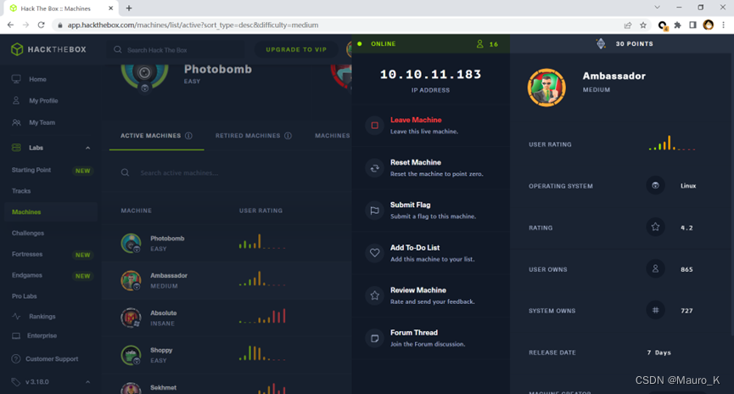Viewport: 734px width, 394px height.
Task: Click the Add To-Do List heart icon
Action: pyautogui.click(x=374, y=253)
